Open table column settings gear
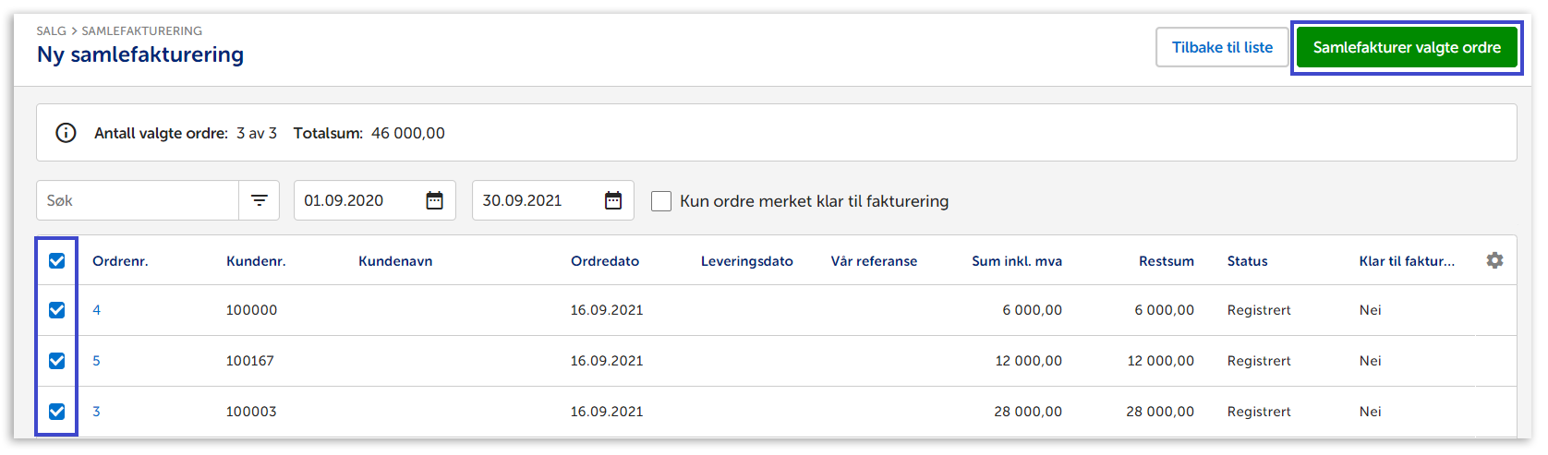The image size is (1548, 455). [x=1494, y=260]
